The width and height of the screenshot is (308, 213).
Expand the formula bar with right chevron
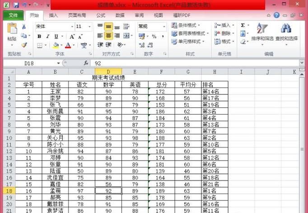point(302,63)
